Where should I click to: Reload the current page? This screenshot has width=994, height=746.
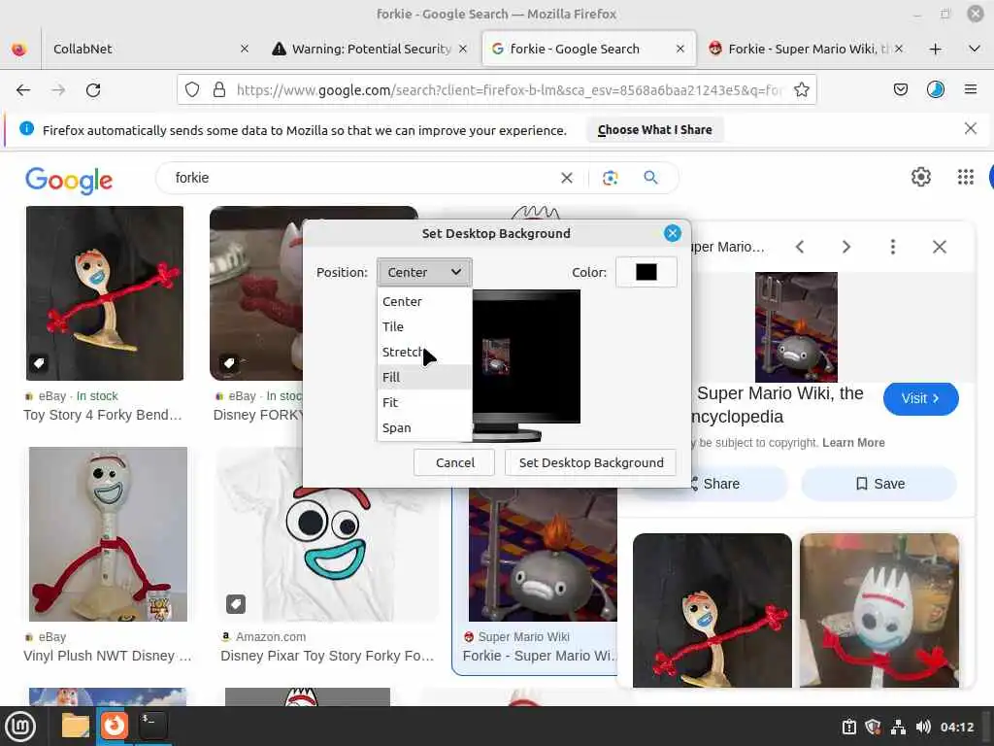click(93, 90)
